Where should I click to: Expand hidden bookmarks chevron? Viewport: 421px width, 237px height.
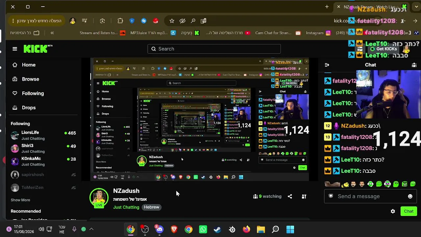(52, 33)
